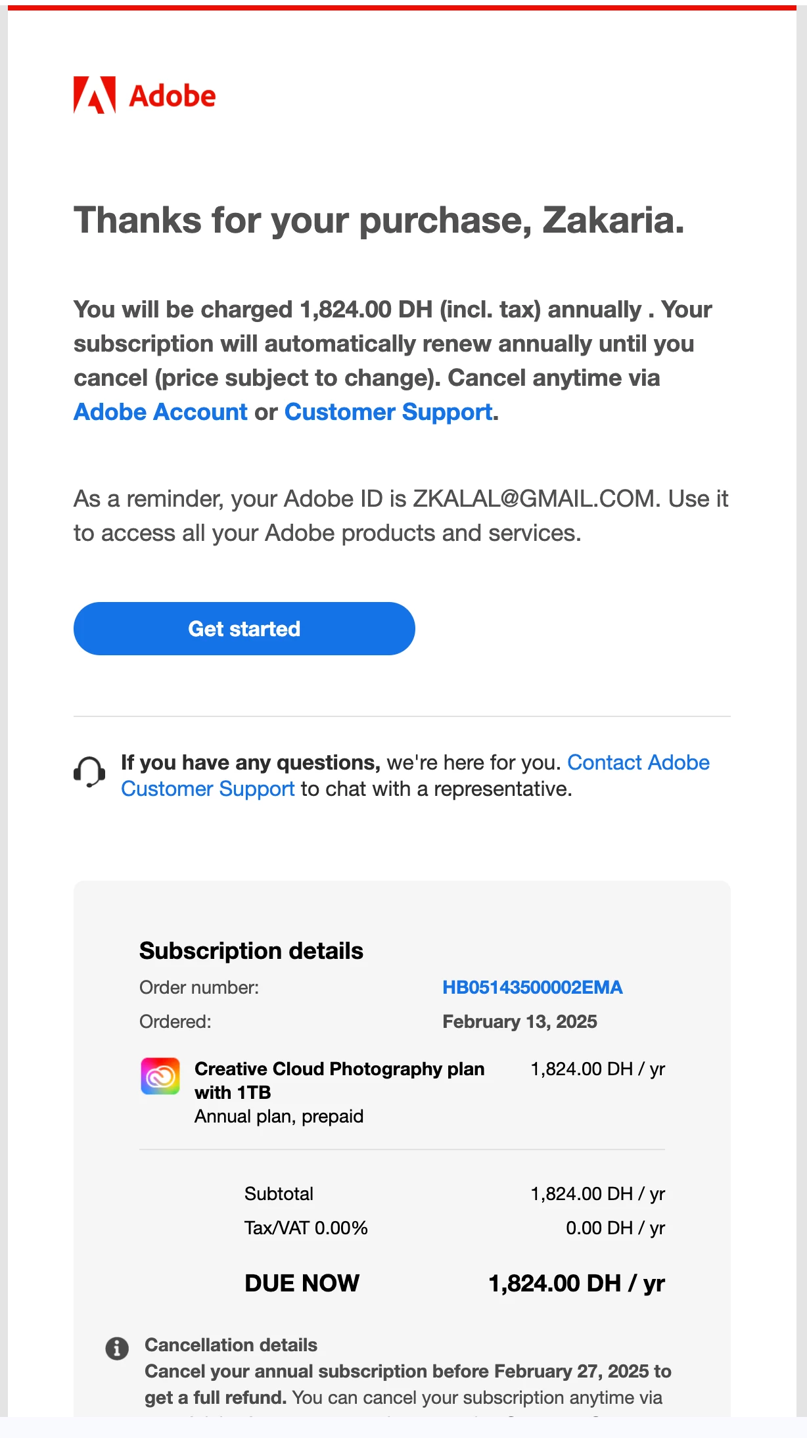Click the Adobe wordmark text
The height and width of the screenshot is (1438, 807).
(x=172, y=97)
